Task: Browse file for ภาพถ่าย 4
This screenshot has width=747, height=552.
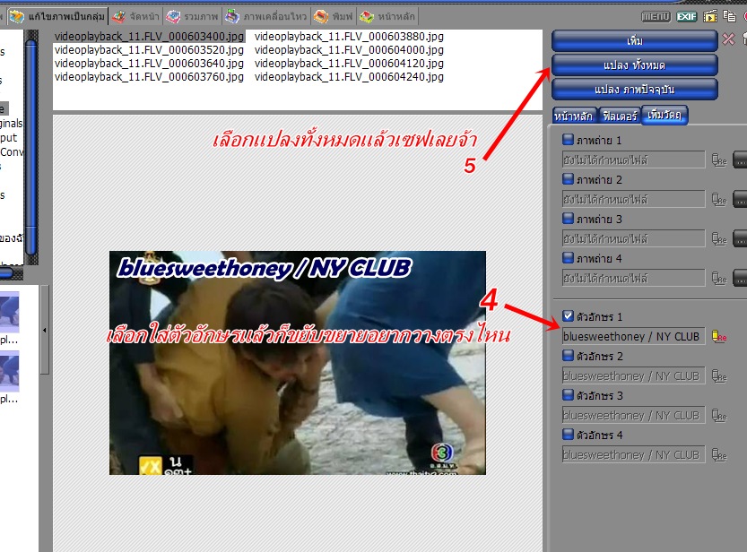Action: [740, 279]
